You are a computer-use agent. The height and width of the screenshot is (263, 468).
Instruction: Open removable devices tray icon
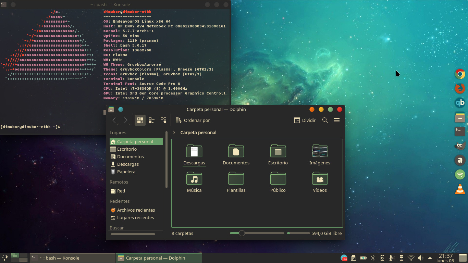point(401,258)
